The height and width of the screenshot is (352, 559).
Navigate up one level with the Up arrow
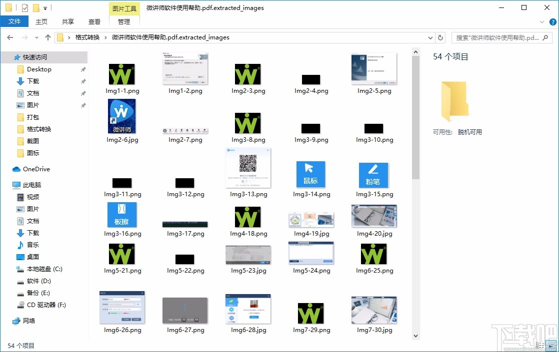(x=47, y=37)
